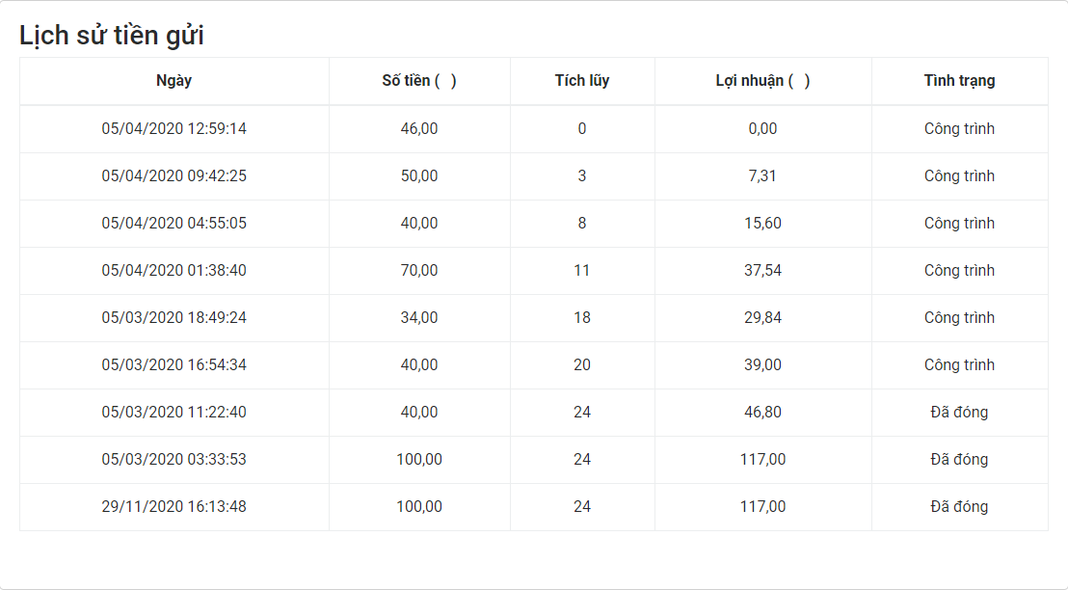Sort by the "Số tiền" column header
The image size is (1068, 590).
(419, 81)
